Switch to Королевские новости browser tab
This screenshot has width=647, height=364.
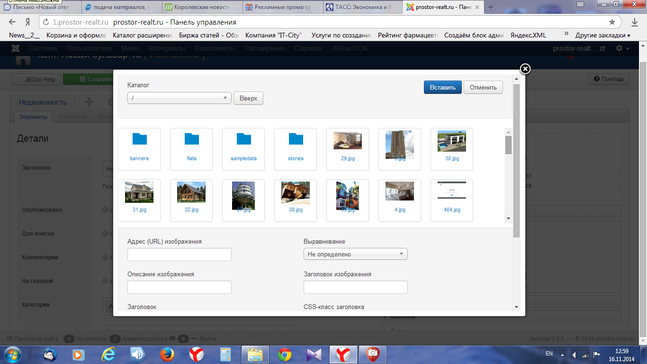[x=202, y=7]
